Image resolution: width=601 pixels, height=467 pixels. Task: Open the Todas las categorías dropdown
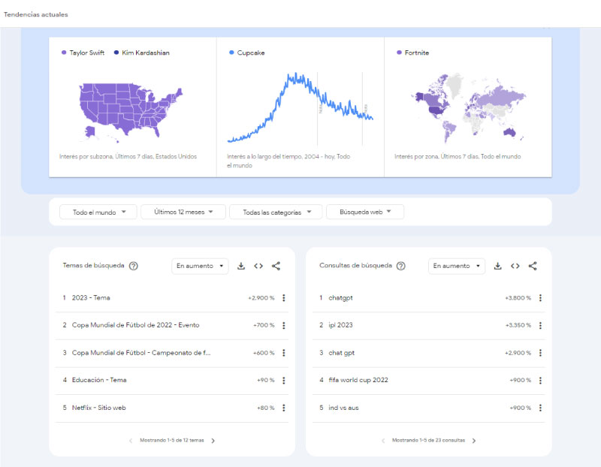point(276,212)
